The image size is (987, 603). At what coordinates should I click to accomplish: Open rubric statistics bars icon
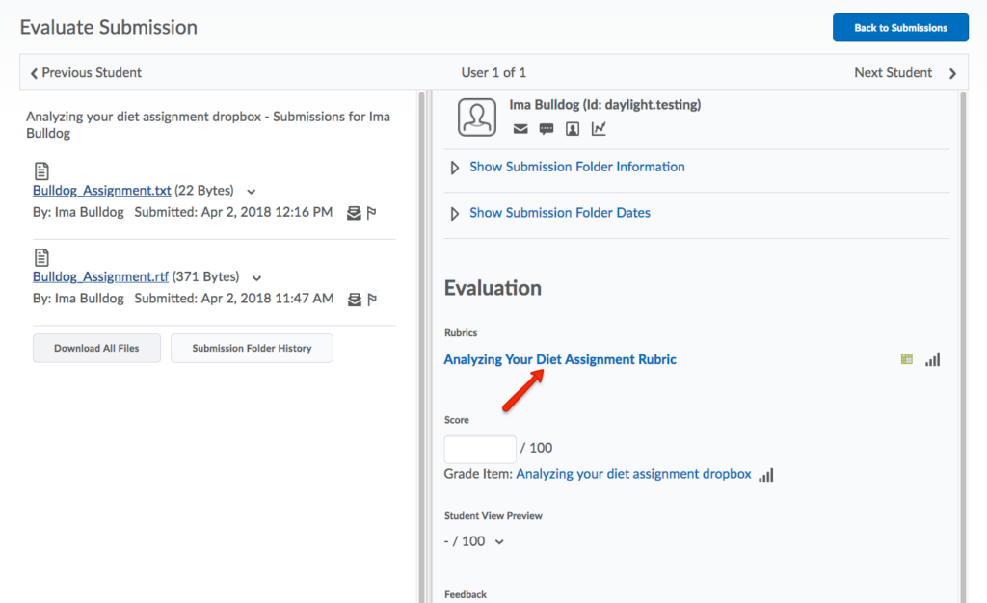coord(932,359)
